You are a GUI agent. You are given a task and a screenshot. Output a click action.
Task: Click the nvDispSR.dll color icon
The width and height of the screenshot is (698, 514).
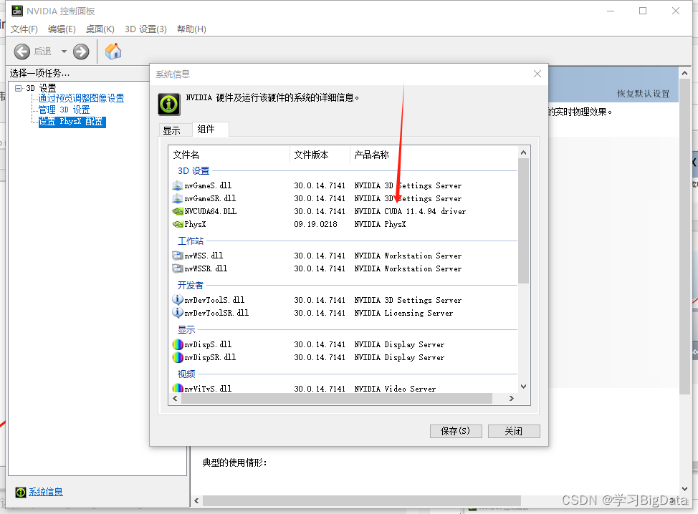[178, 357]
